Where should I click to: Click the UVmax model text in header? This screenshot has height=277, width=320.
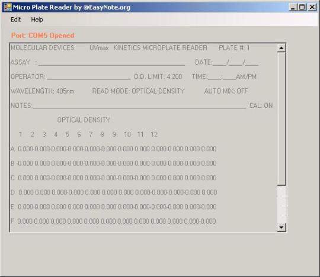tap(99, 48)
